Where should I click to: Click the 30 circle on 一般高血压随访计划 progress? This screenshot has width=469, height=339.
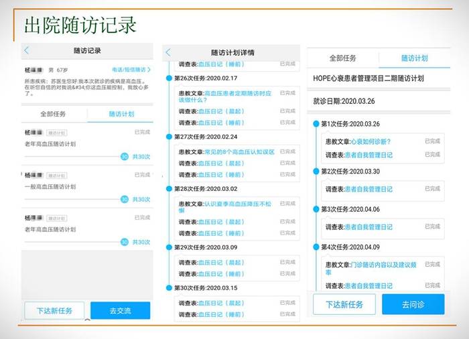pyautogui.click(x=125, y=199)
